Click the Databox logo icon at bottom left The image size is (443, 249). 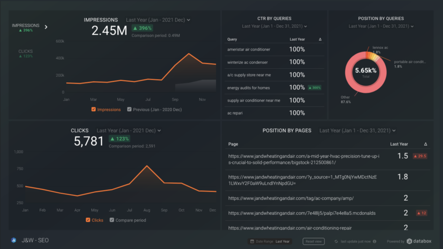(x=14, y=241)
